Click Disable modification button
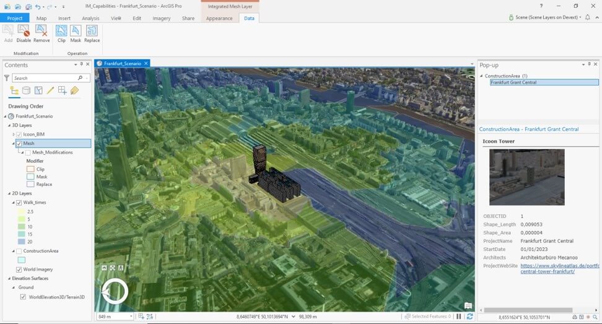 point(24,33)
